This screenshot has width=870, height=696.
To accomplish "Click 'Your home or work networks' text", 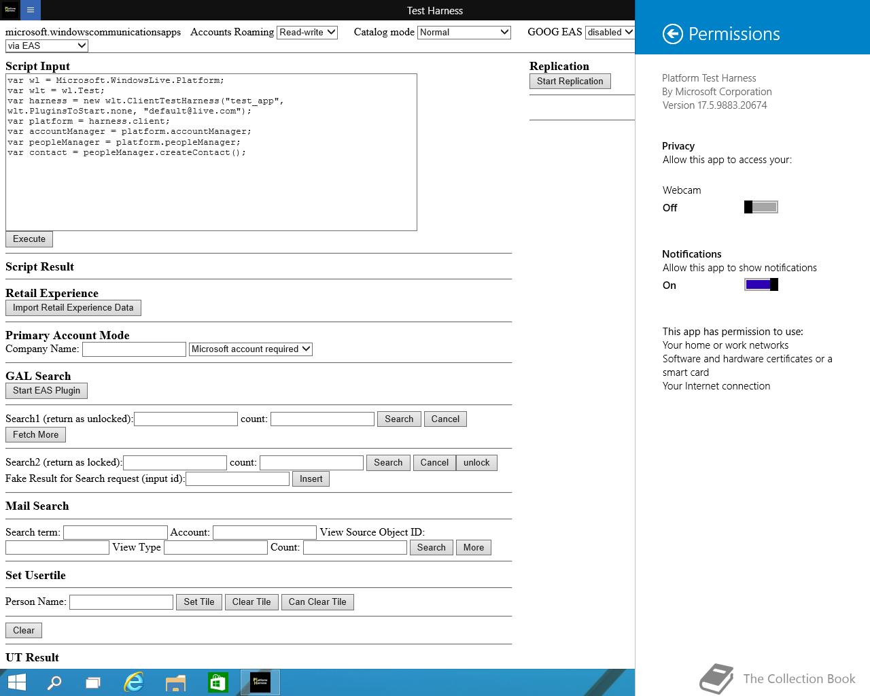I will (x=725, y=345).
